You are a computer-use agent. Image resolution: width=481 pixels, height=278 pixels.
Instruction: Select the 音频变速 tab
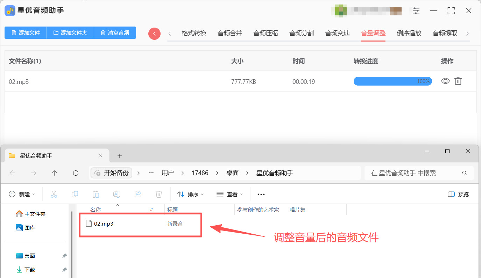pyautogui.click(x=337, y=33)
